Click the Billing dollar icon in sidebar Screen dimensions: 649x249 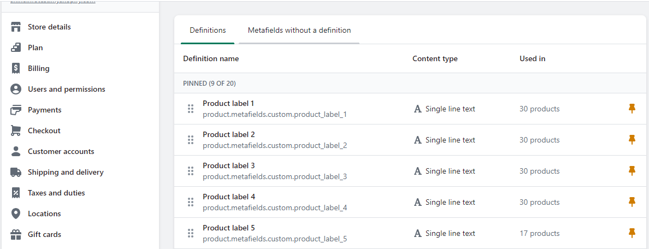pos(16,68)
